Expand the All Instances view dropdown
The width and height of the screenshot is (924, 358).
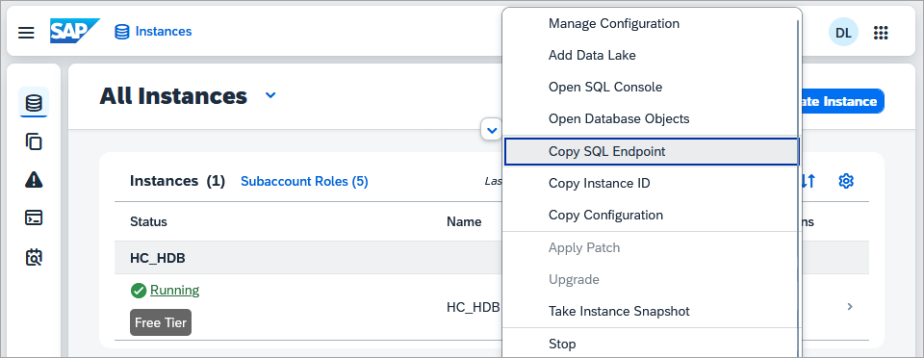point(270,95)
